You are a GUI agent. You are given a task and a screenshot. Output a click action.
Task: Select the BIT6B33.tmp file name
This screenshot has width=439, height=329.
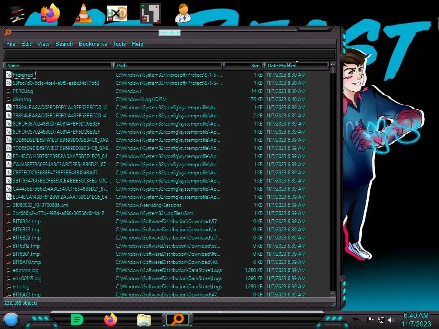[27, 230]
